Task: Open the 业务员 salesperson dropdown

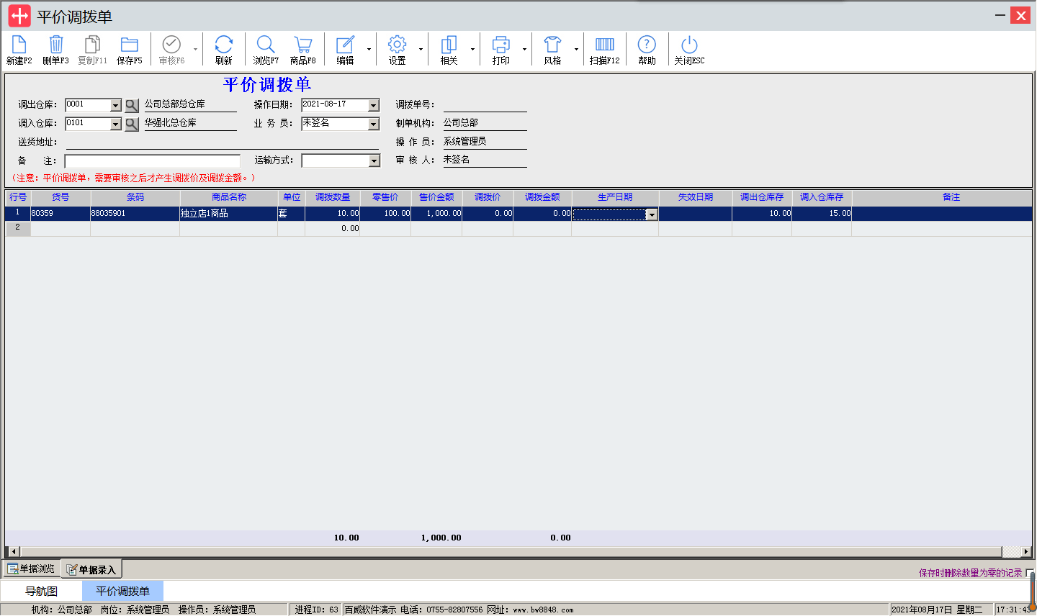Action: click(x=373, y=124)
